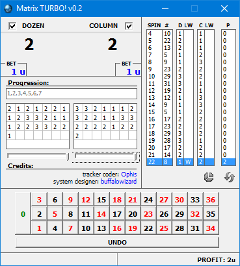Image resolution: width=240 pixels, height=266 pixels.
Task: Click black number 11 on the board
Action: click(86, 214)
